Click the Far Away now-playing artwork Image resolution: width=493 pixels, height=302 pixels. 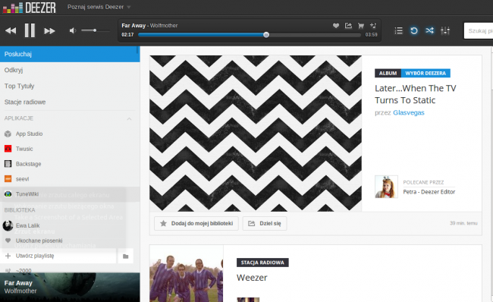70,288
